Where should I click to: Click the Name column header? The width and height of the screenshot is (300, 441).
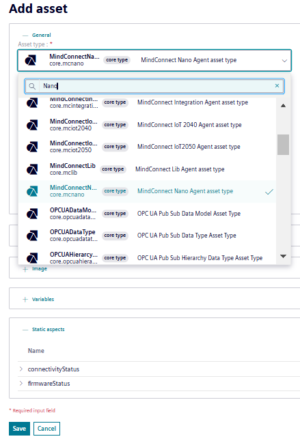(x=36, y=351)
